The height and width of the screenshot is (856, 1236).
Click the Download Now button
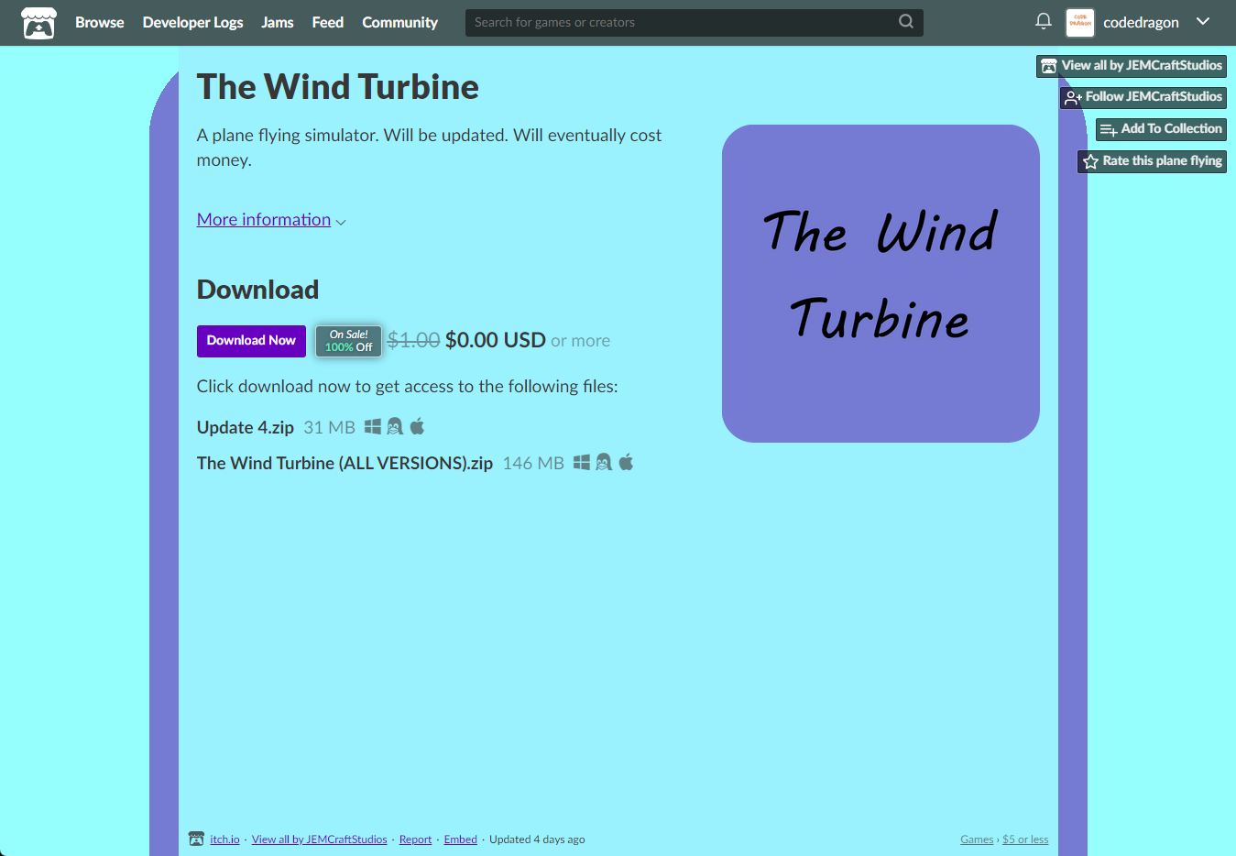(x=251, y=341)
